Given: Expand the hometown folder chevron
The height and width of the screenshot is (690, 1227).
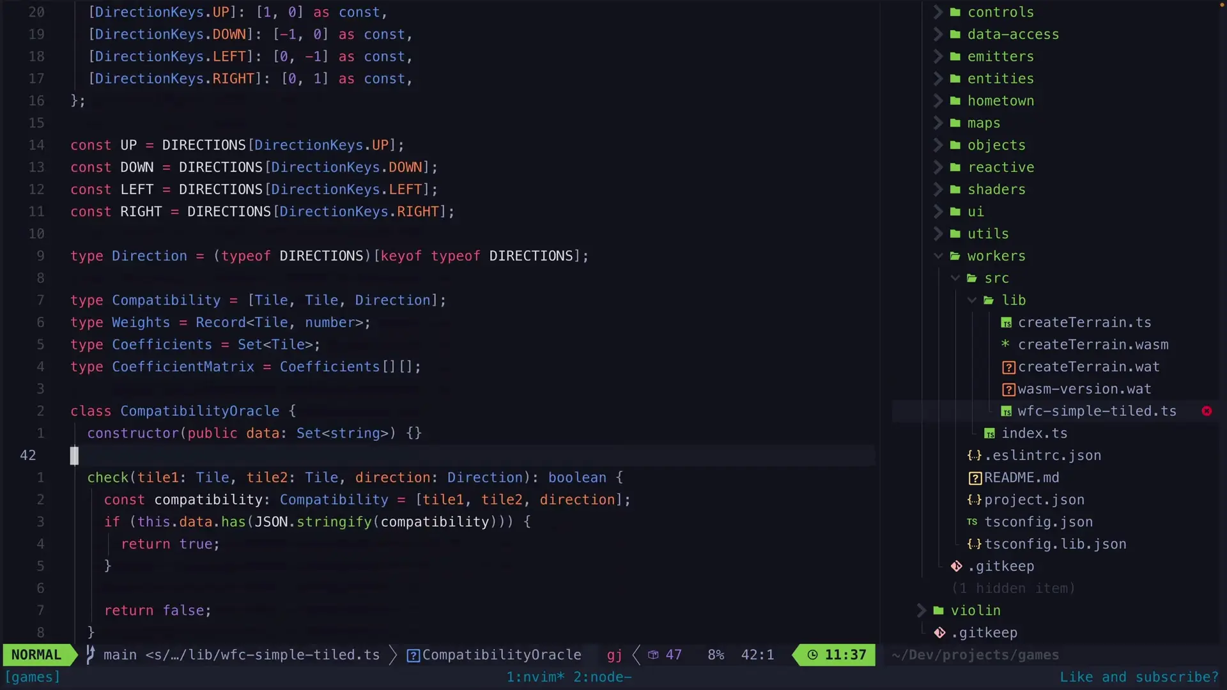Looking at the screenshot, I should (x=938, y=100).
